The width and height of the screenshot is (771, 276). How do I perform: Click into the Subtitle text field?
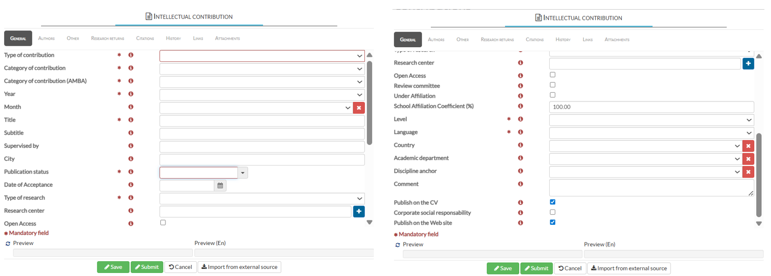[262, 133]
